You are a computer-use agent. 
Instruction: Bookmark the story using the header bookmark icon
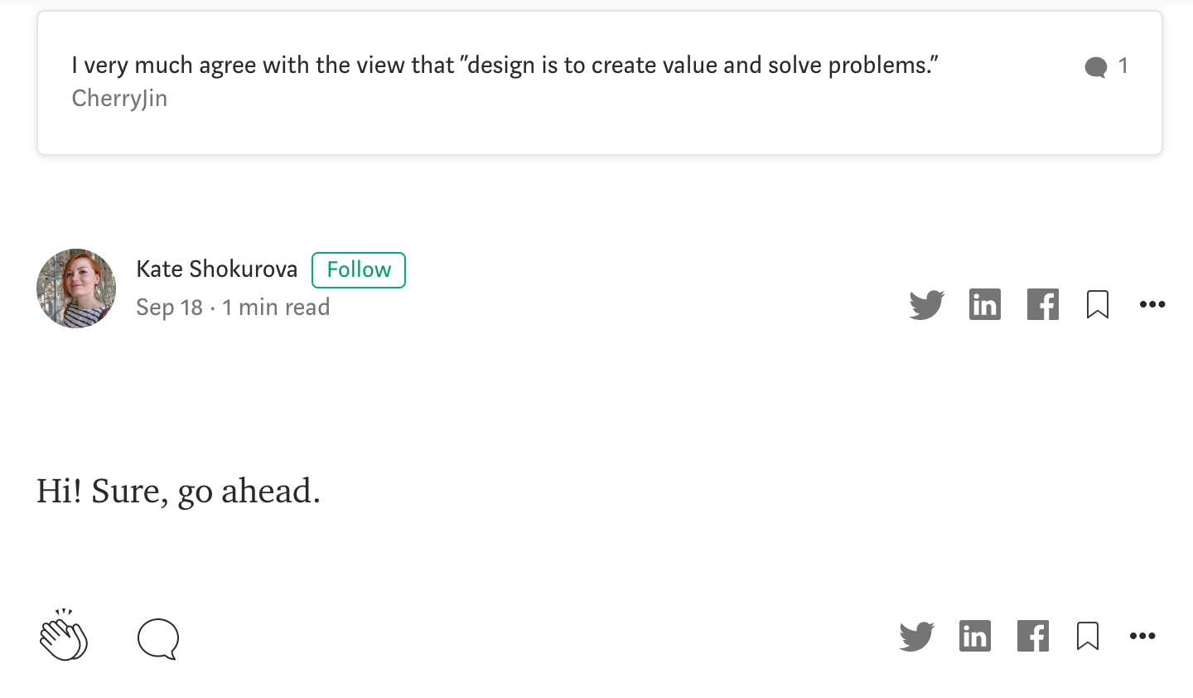(x=1097, y=304)
